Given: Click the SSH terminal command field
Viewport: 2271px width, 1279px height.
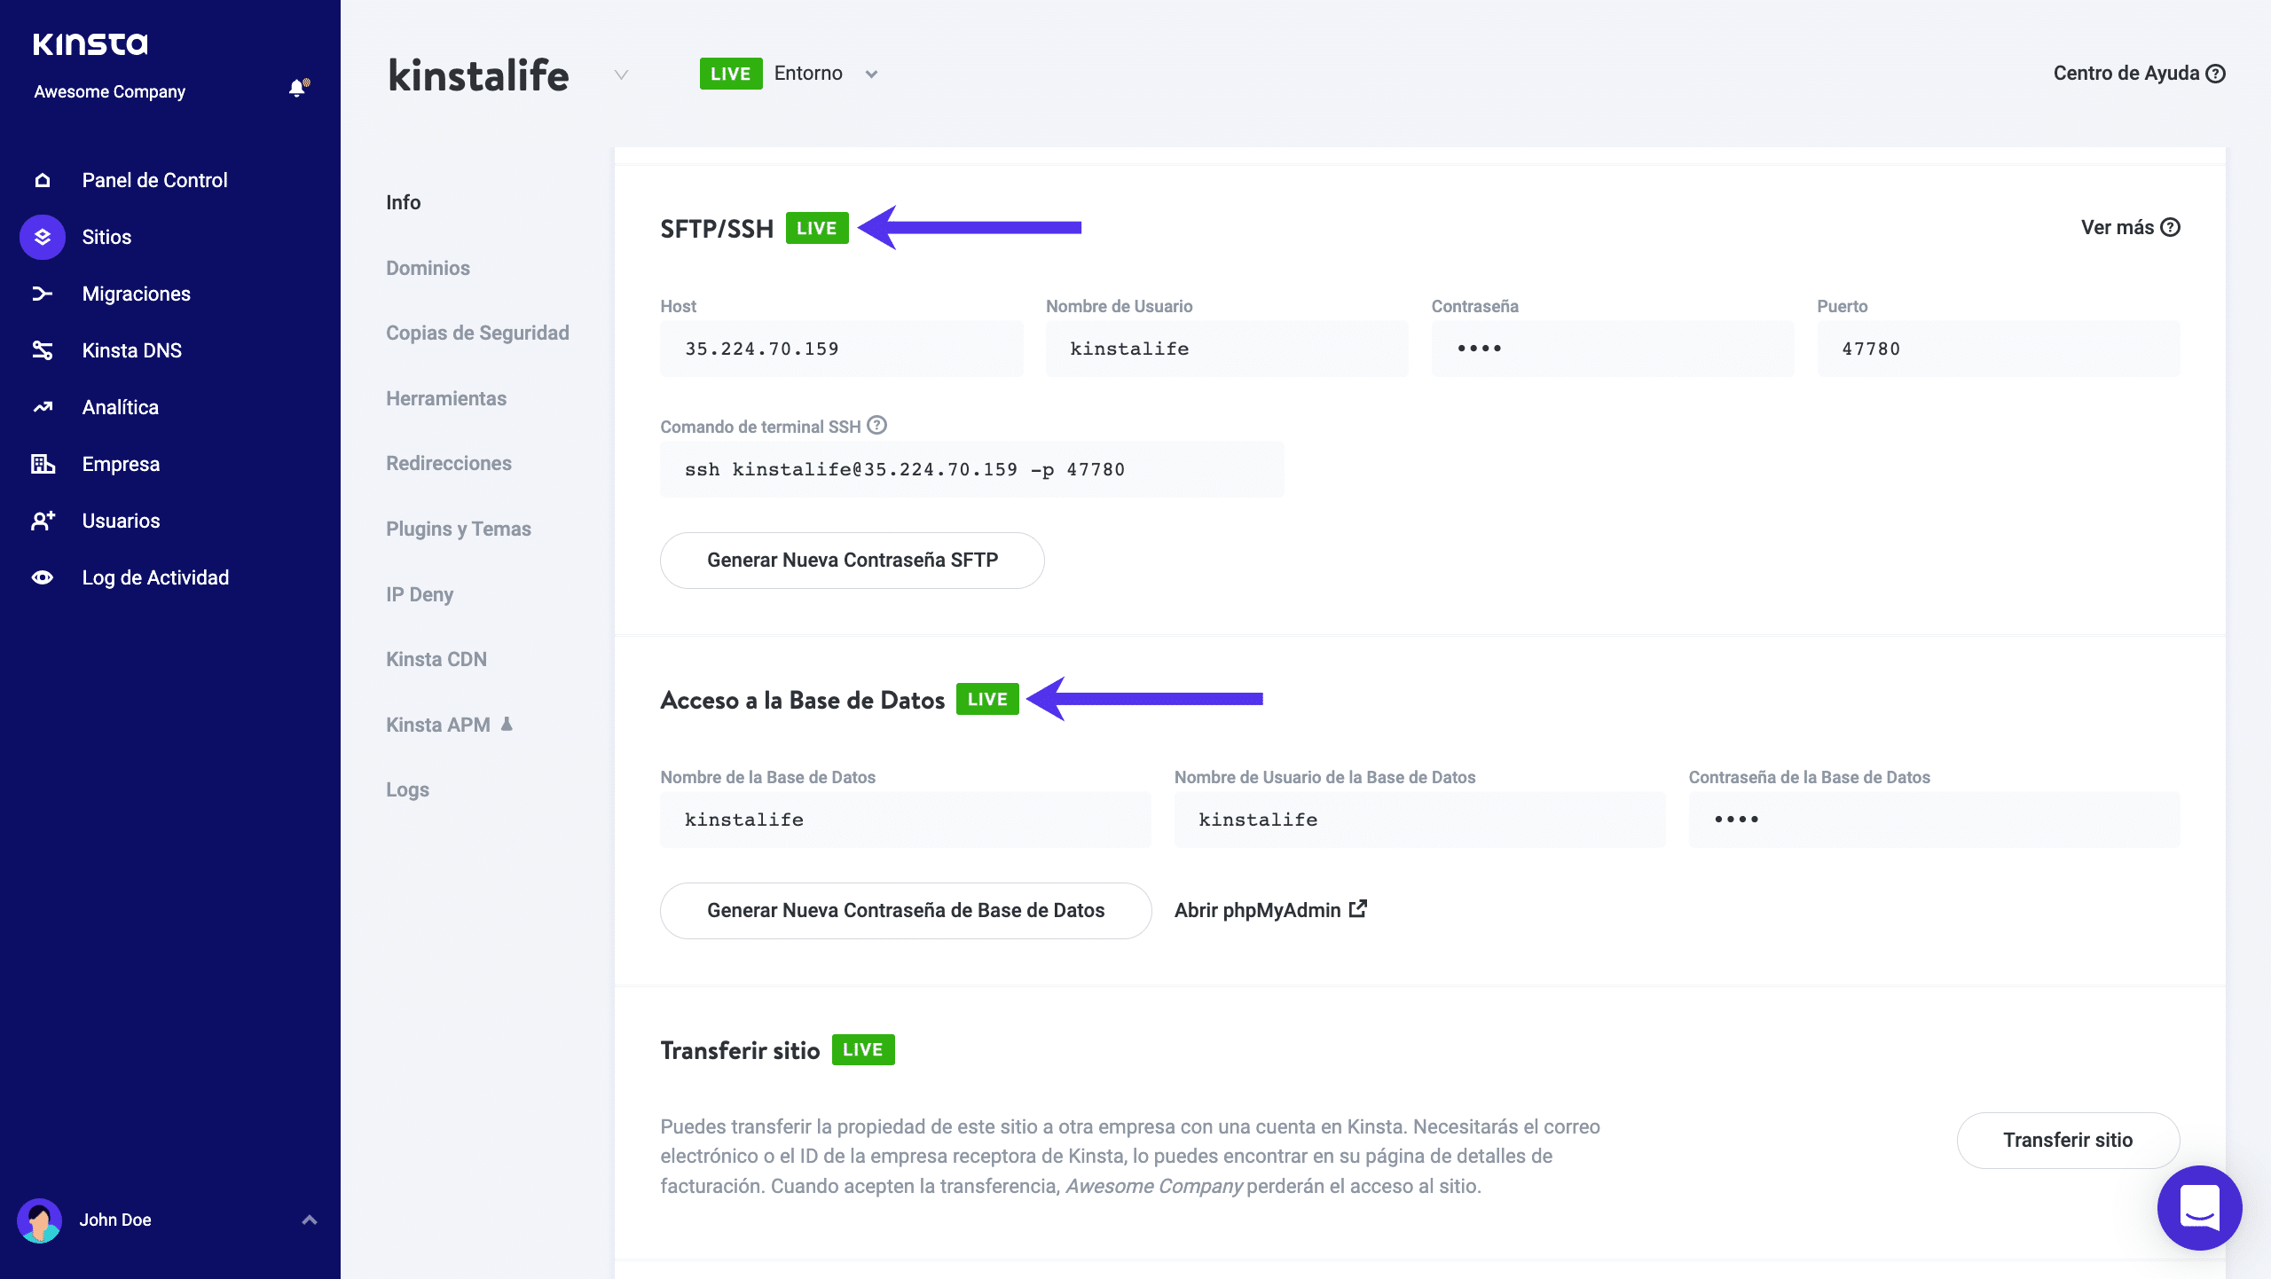Looking at the screenshot, I should pos(972,469).
